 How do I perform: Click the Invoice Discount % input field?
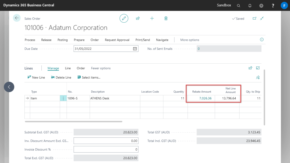click(106, 149)
